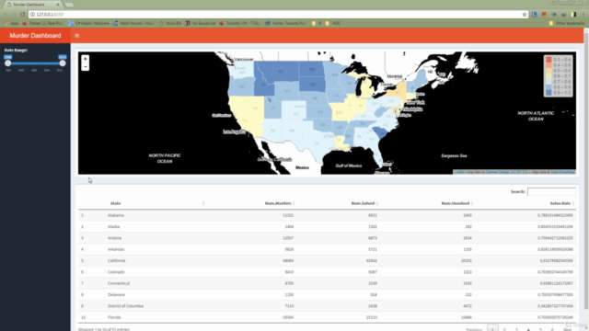Zoom out on the map
This screenshot has width=589, height=331.
(86, 67)
